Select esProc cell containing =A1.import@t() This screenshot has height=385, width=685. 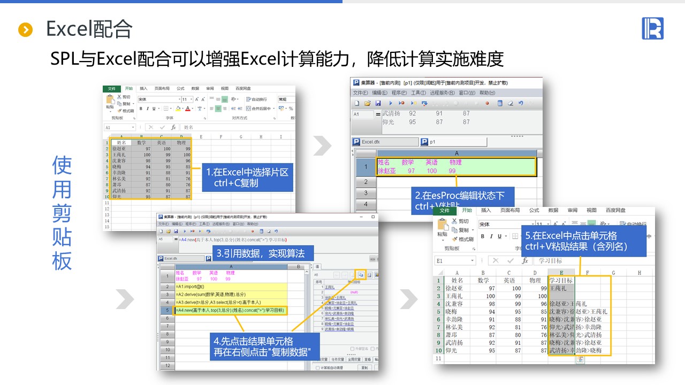tap(231, 287)
